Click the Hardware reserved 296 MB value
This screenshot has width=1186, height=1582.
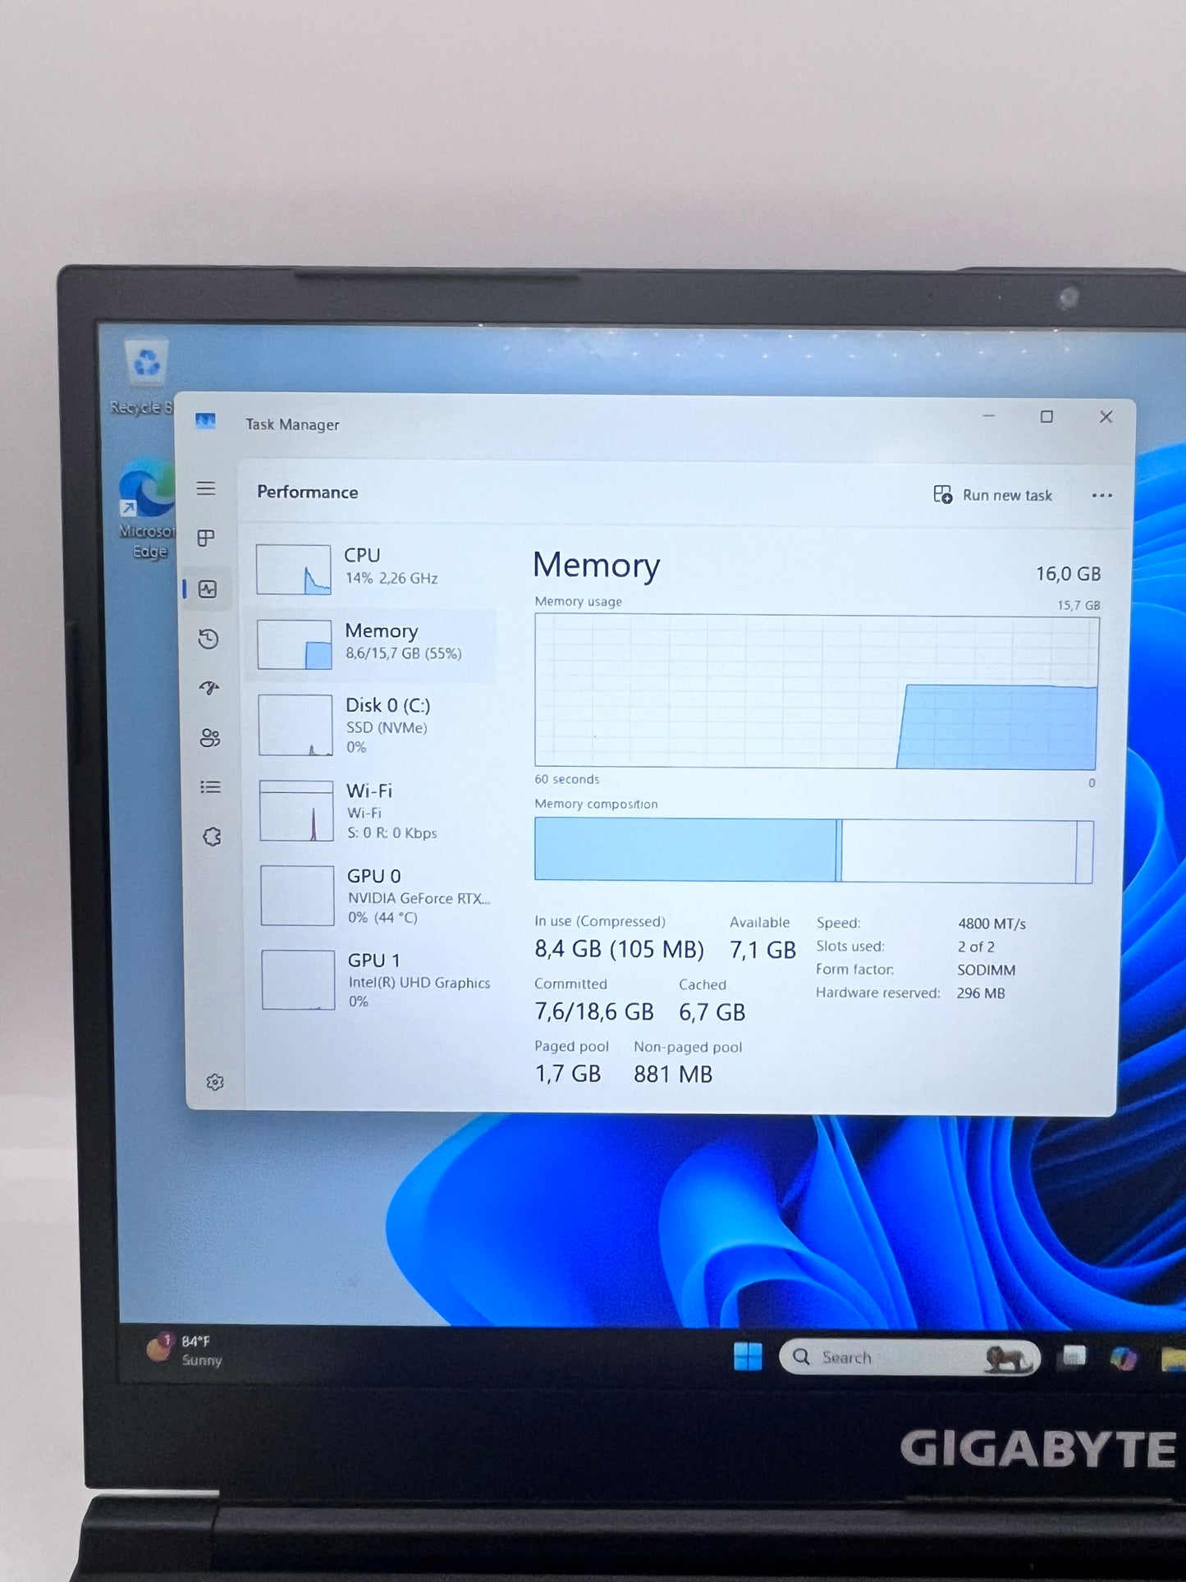click(x=981, y=993)
